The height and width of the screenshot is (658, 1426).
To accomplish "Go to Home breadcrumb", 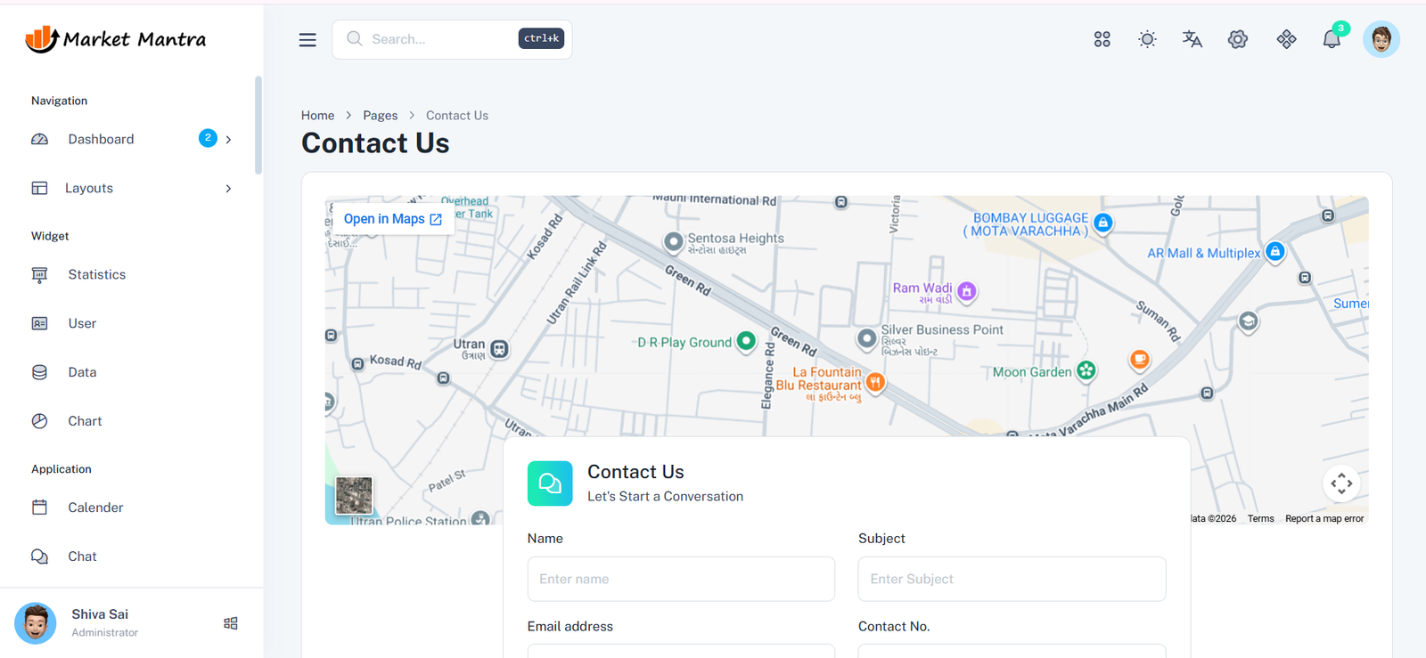I will (x=317, y=115).
